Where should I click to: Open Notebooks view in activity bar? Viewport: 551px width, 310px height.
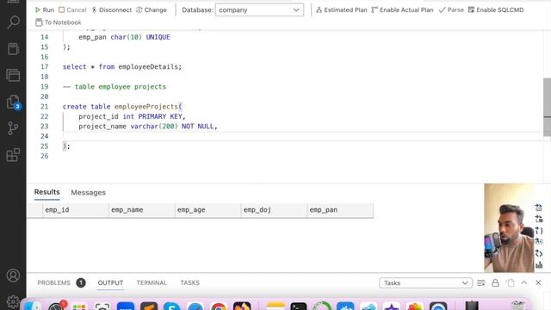(x=13, y=49)
